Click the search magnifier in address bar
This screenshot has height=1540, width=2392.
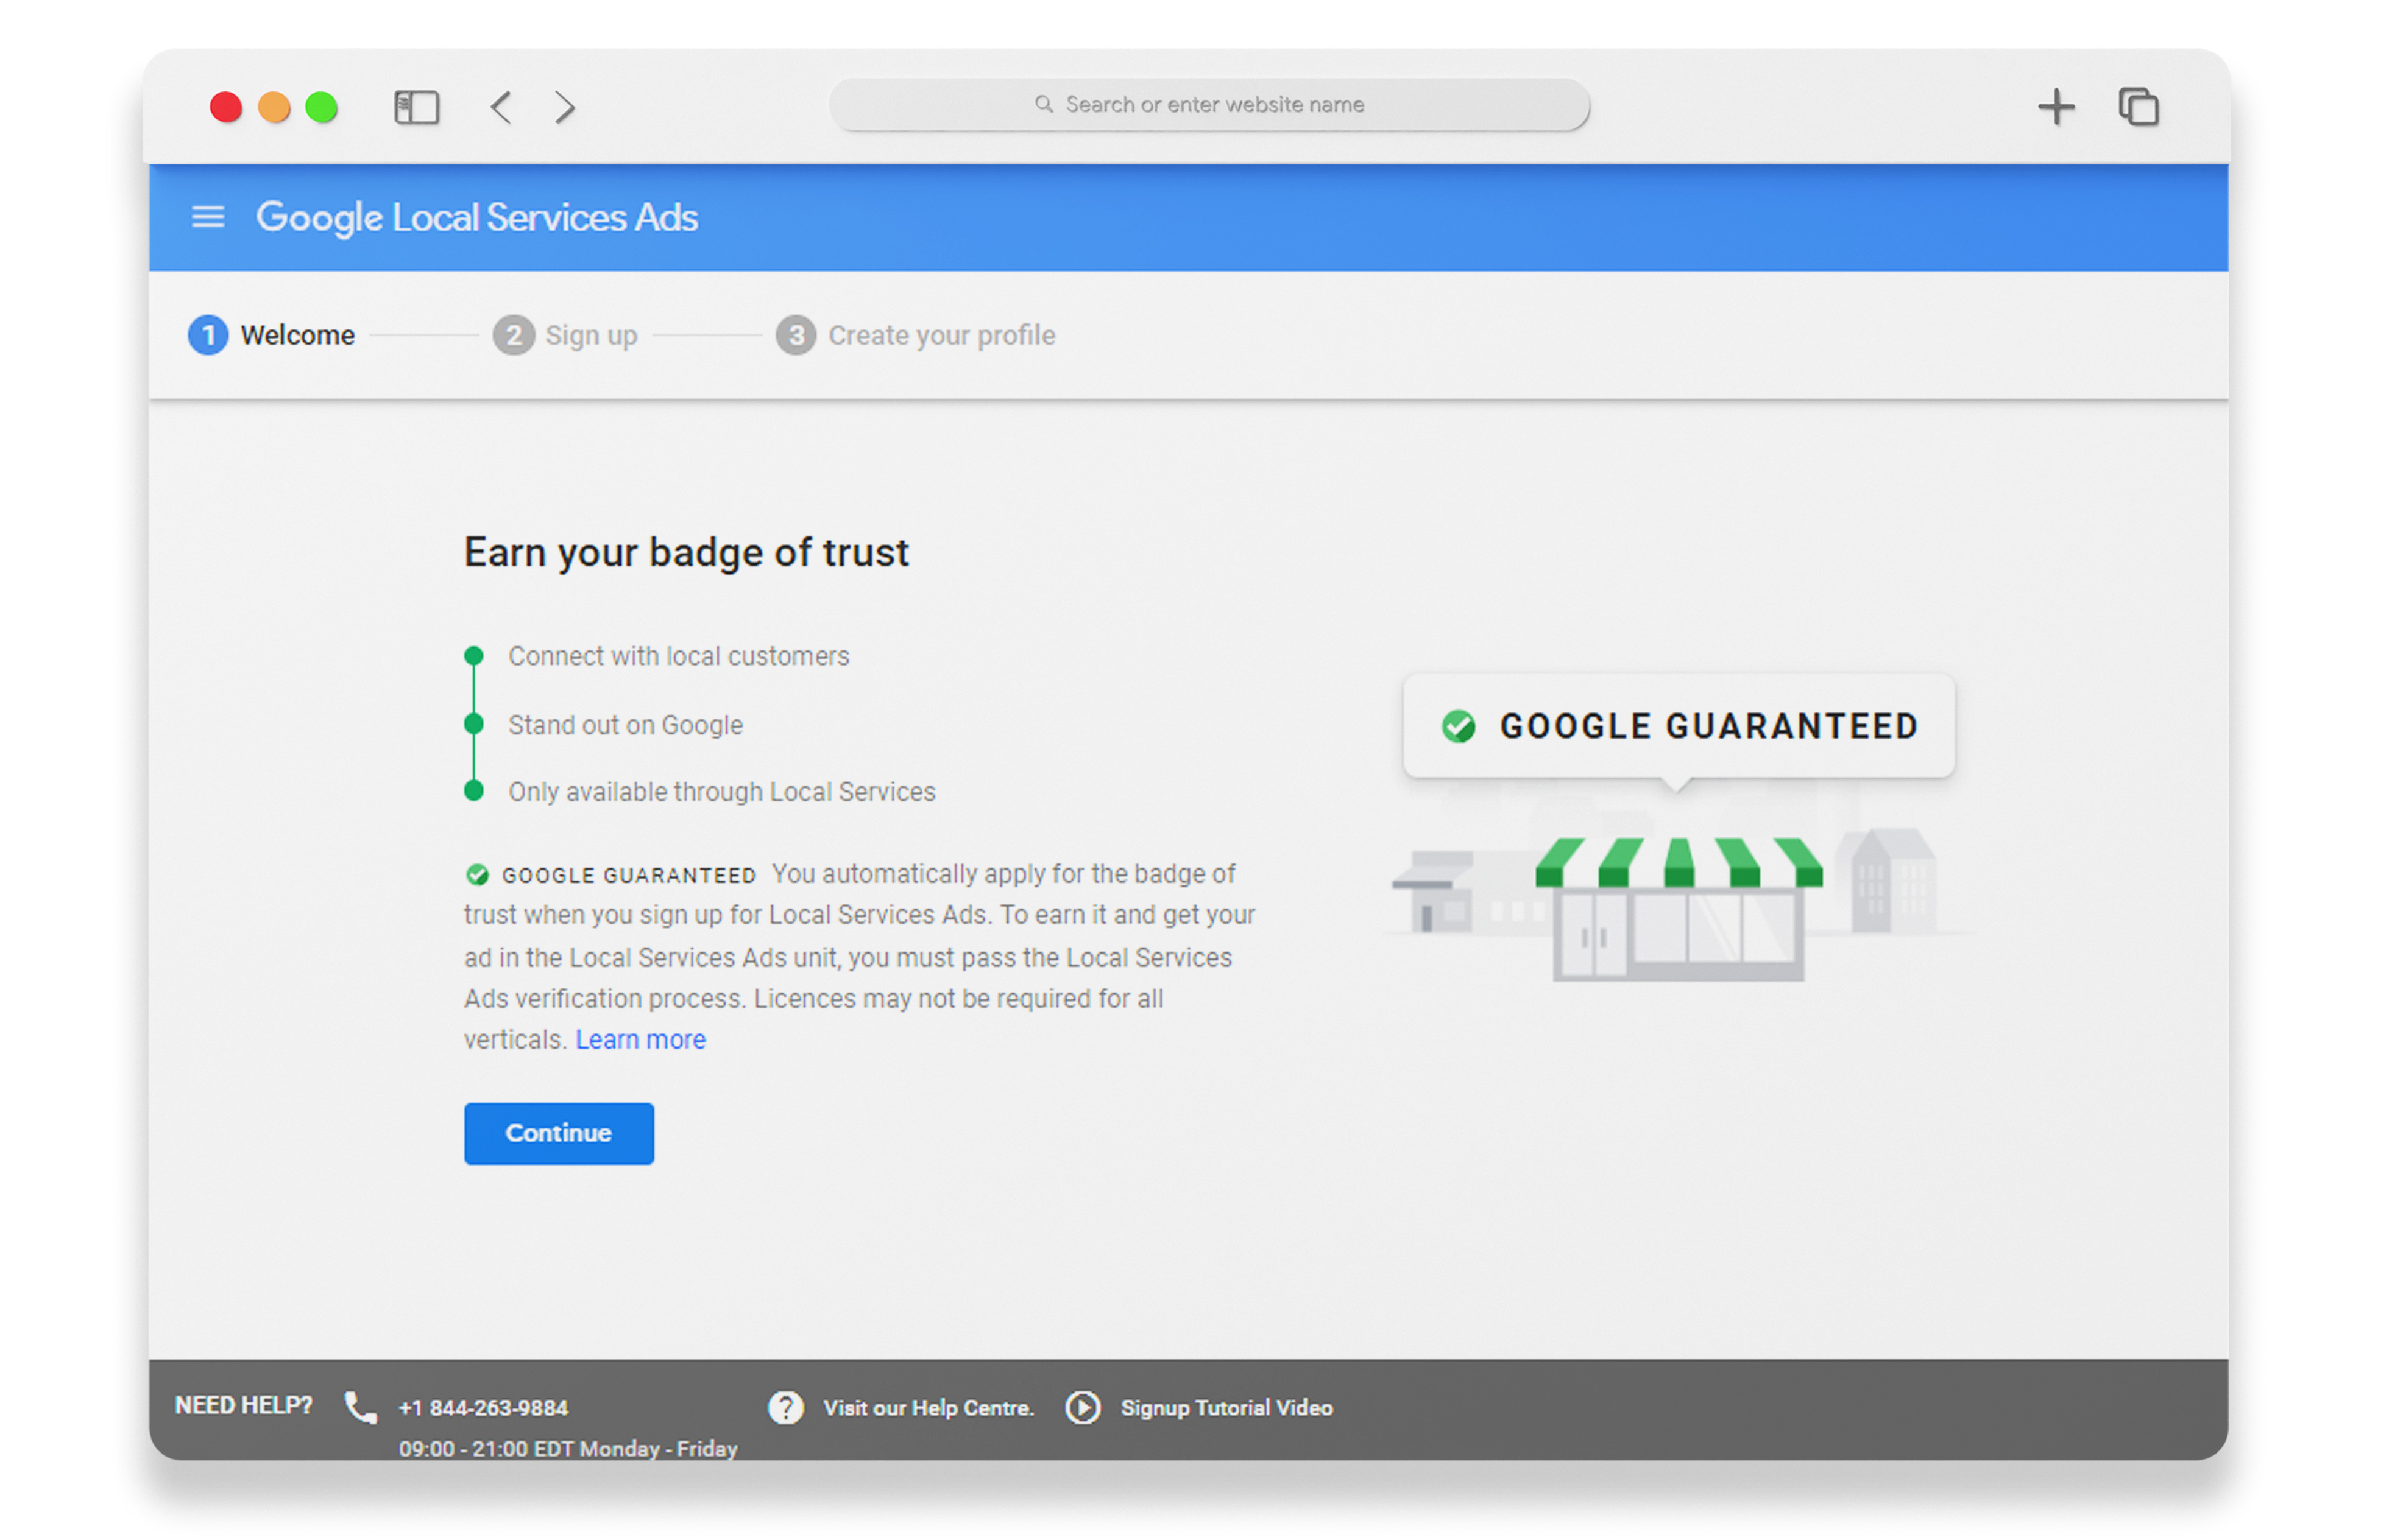point(1044,104)
